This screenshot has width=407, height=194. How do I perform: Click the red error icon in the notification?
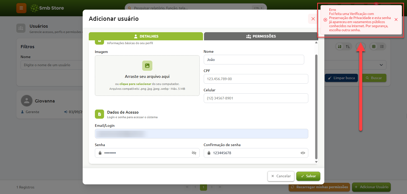(325, 20)
